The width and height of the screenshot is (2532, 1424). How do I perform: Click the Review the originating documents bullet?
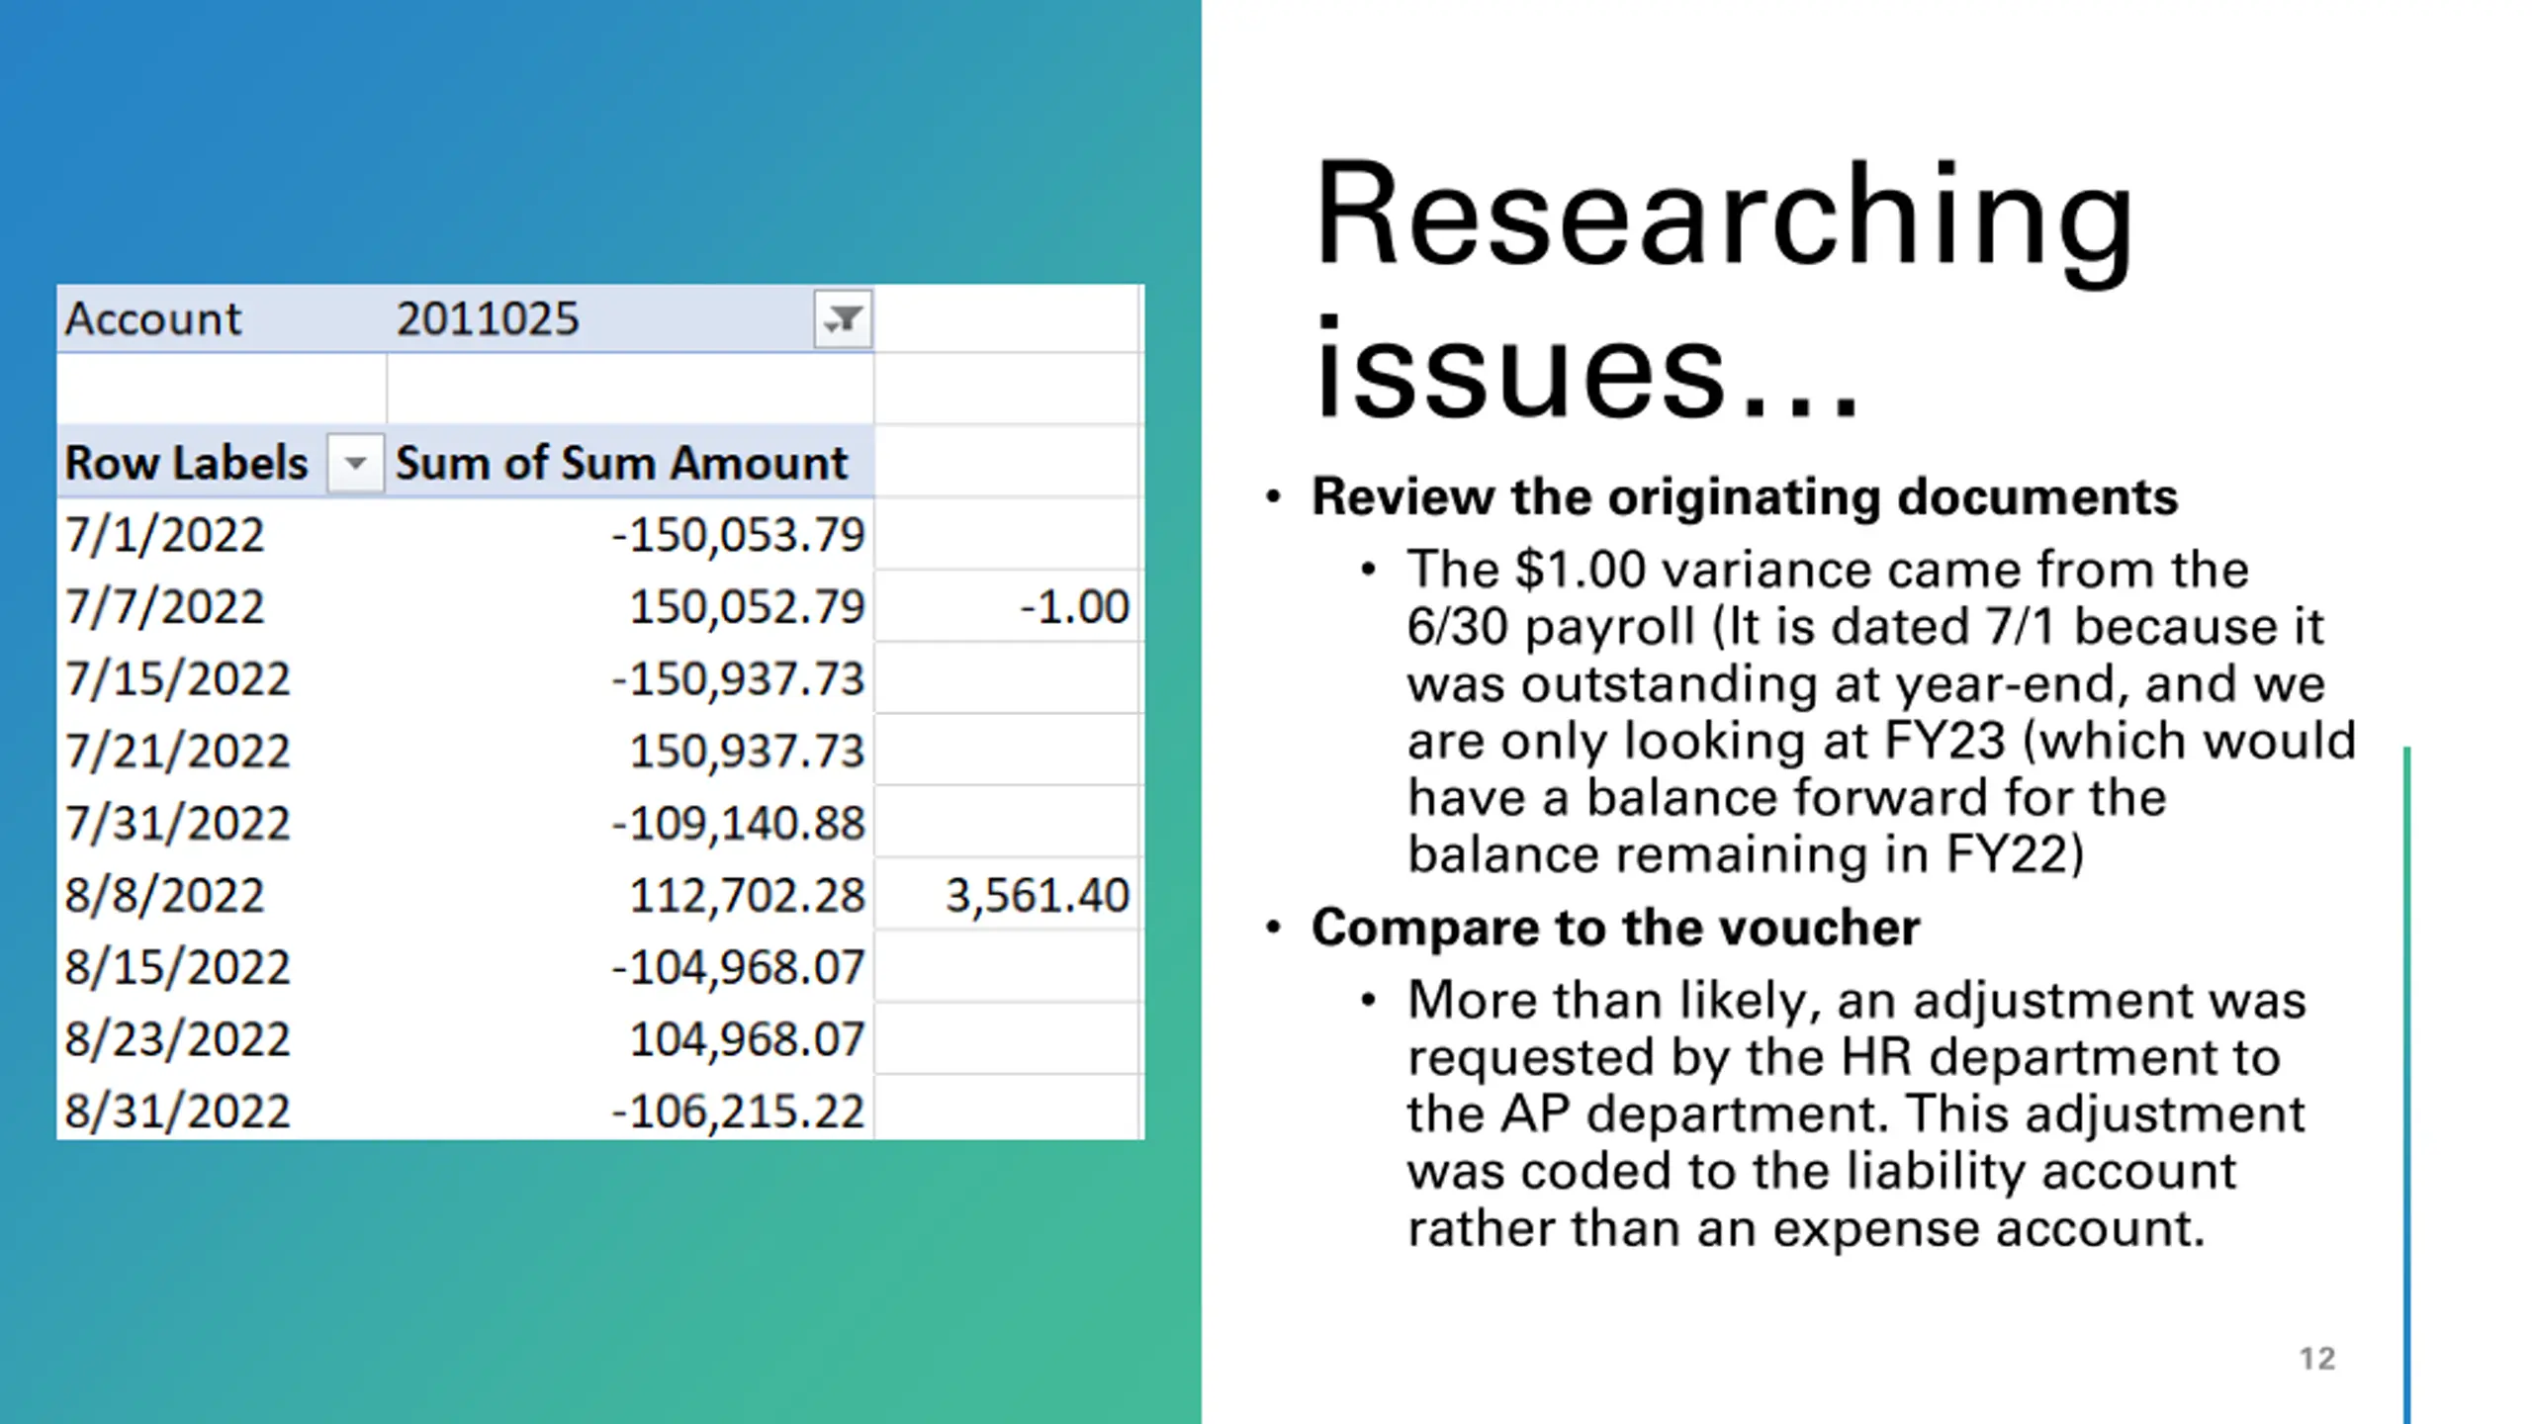pyautogui.click(x=1744, y=497)
